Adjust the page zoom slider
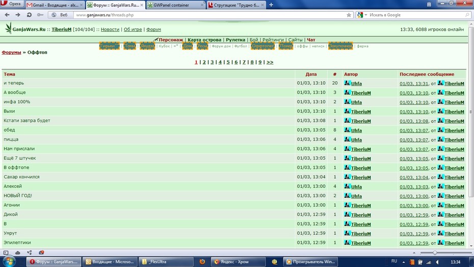Screen dimensions: 474x267 [x=435, y=253]
